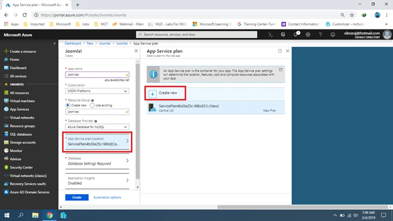
Task: Open portal settings gear
Action: [308, 35]
